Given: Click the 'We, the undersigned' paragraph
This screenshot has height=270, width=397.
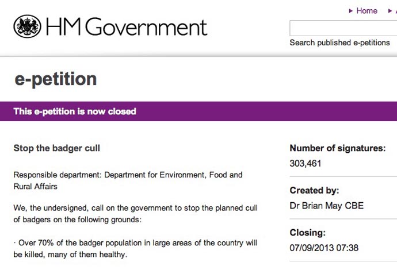Looking at the screenshot, I should [x=135, y=214].
